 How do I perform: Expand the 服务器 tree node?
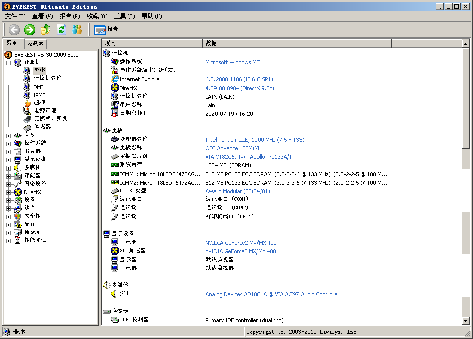point(9,152)
